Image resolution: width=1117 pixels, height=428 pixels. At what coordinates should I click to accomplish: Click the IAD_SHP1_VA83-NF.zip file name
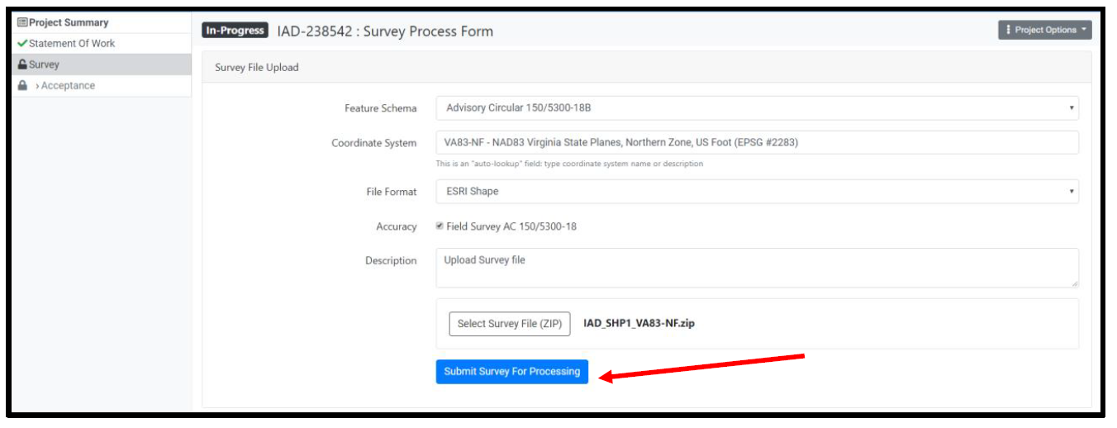pos(639,324)
